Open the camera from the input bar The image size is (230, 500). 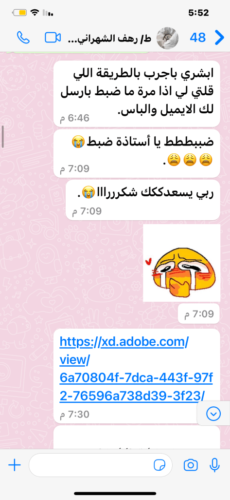(x=191, y=465)
